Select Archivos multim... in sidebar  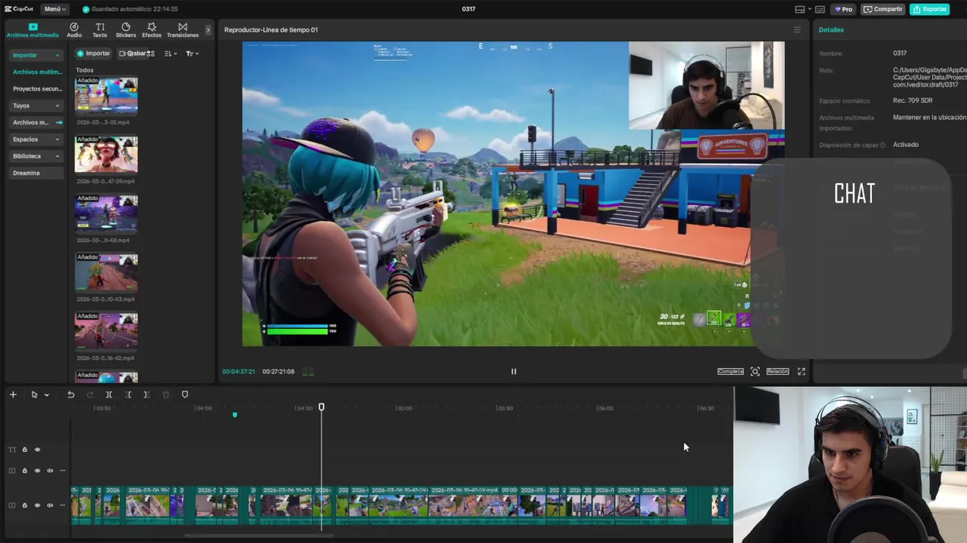click(37, 72)
